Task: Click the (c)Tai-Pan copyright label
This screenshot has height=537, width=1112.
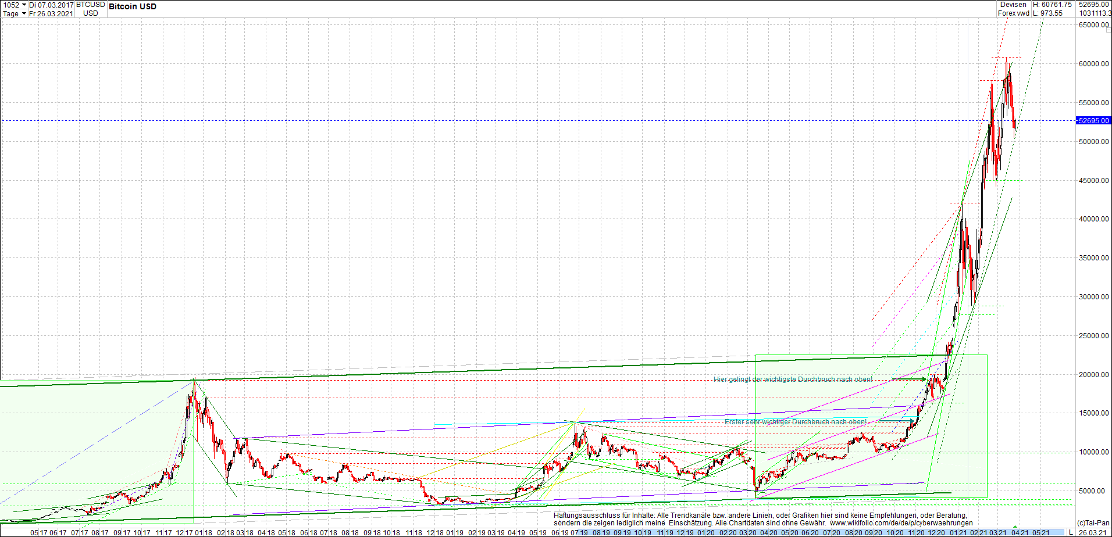Action: [1093, 523]
